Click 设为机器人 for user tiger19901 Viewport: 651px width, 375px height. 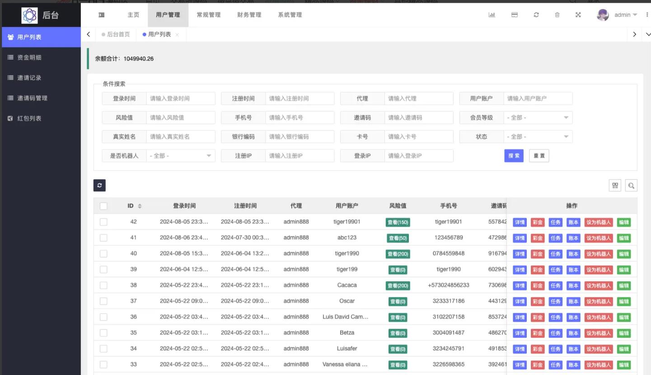coord(598,222)
